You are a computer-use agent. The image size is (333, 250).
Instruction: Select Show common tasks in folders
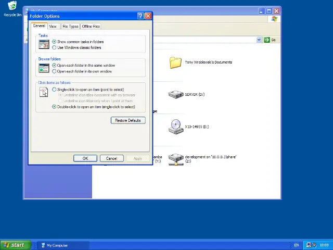tap(54, 42)
